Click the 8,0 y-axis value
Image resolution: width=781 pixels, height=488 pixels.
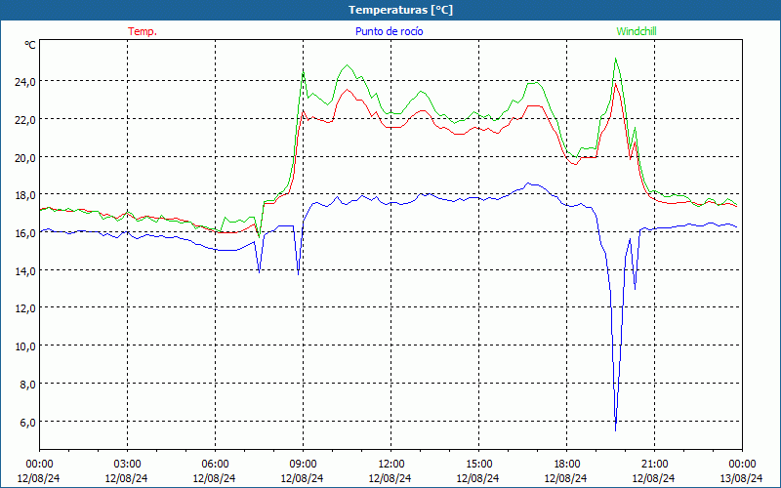coord(27,384)
